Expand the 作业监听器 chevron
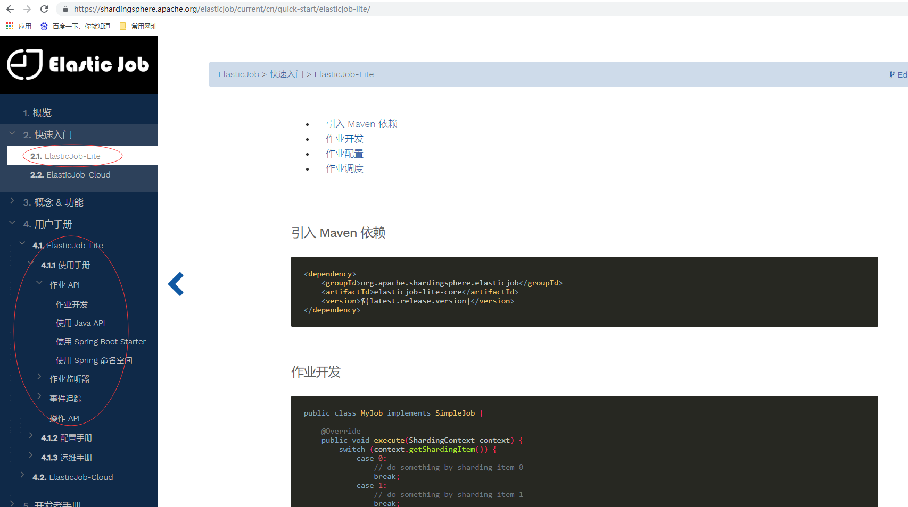908x507 pixels. 39,377
